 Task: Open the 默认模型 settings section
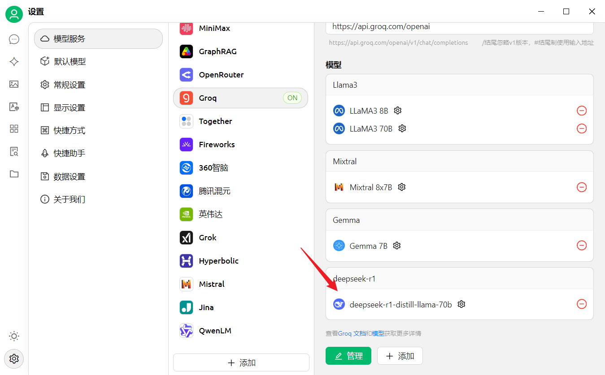(x=98, y=62)
